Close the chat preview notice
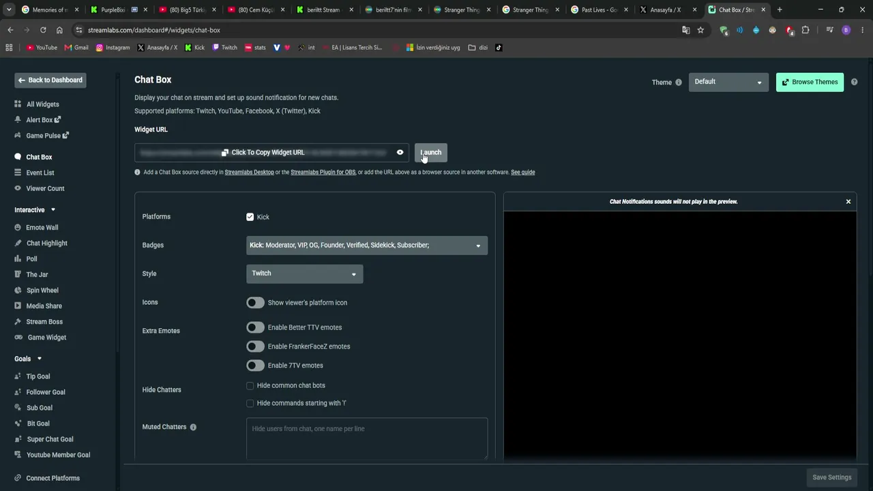873x491 pixels. [848, 202]
